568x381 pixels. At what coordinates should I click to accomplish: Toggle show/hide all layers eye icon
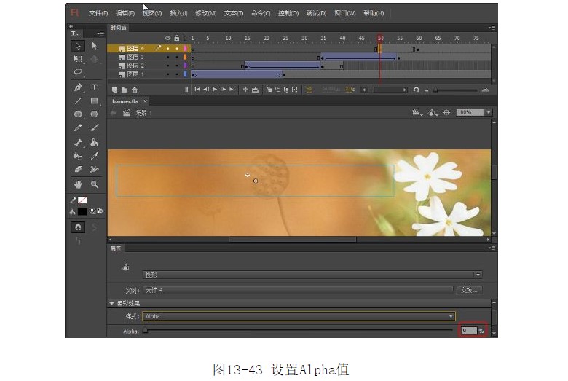pyautogui.click(x=167, y=38)
